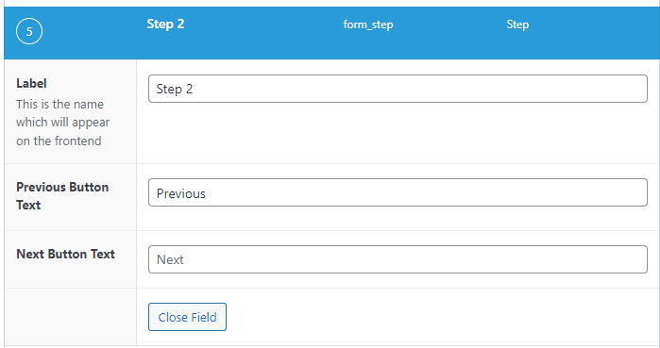
Task: Click the Next placeholder text in input
Action: pos(170,259)
